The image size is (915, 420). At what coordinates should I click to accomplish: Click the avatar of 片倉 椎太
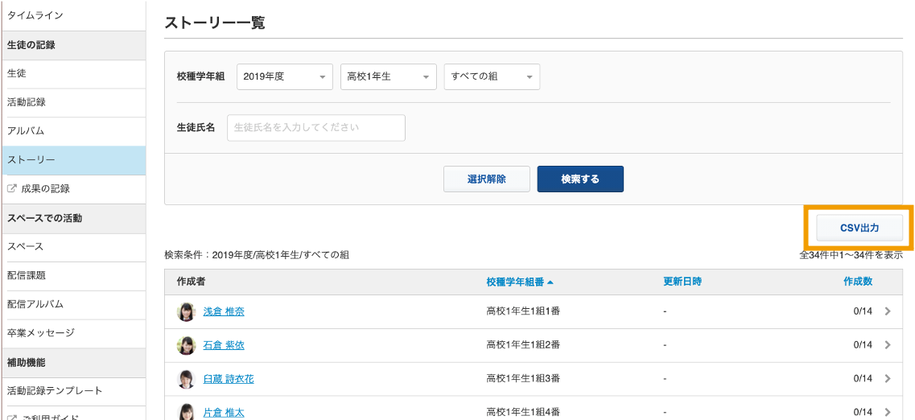click(x=186, y=412)
